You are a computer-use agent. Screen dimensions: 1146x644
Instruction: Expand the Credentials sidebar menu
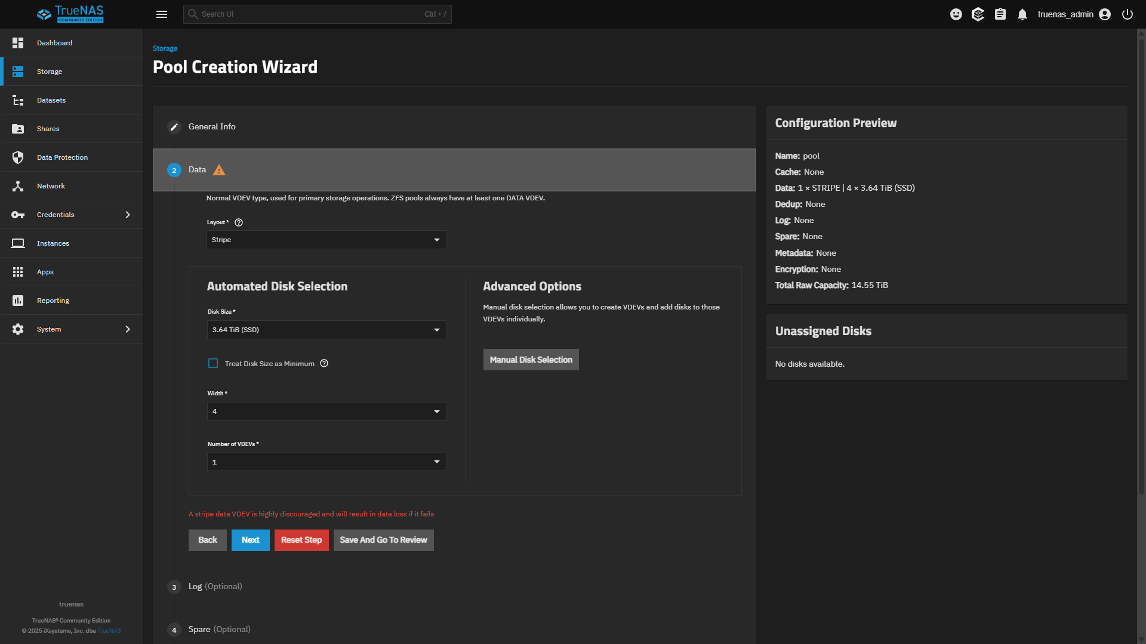click(x=72, y=215)
